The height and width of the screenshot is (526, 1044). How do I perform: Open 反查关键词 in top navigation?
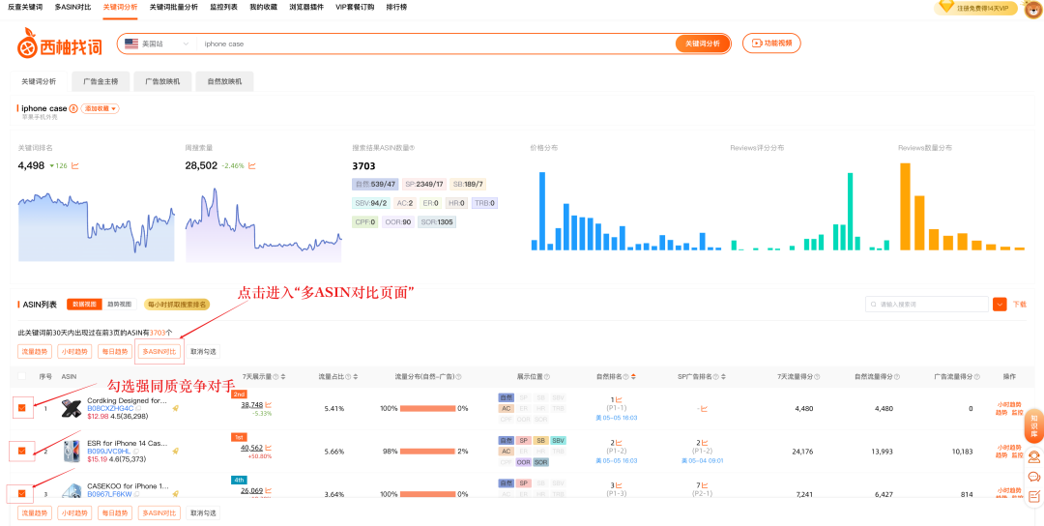coord(25,7)
